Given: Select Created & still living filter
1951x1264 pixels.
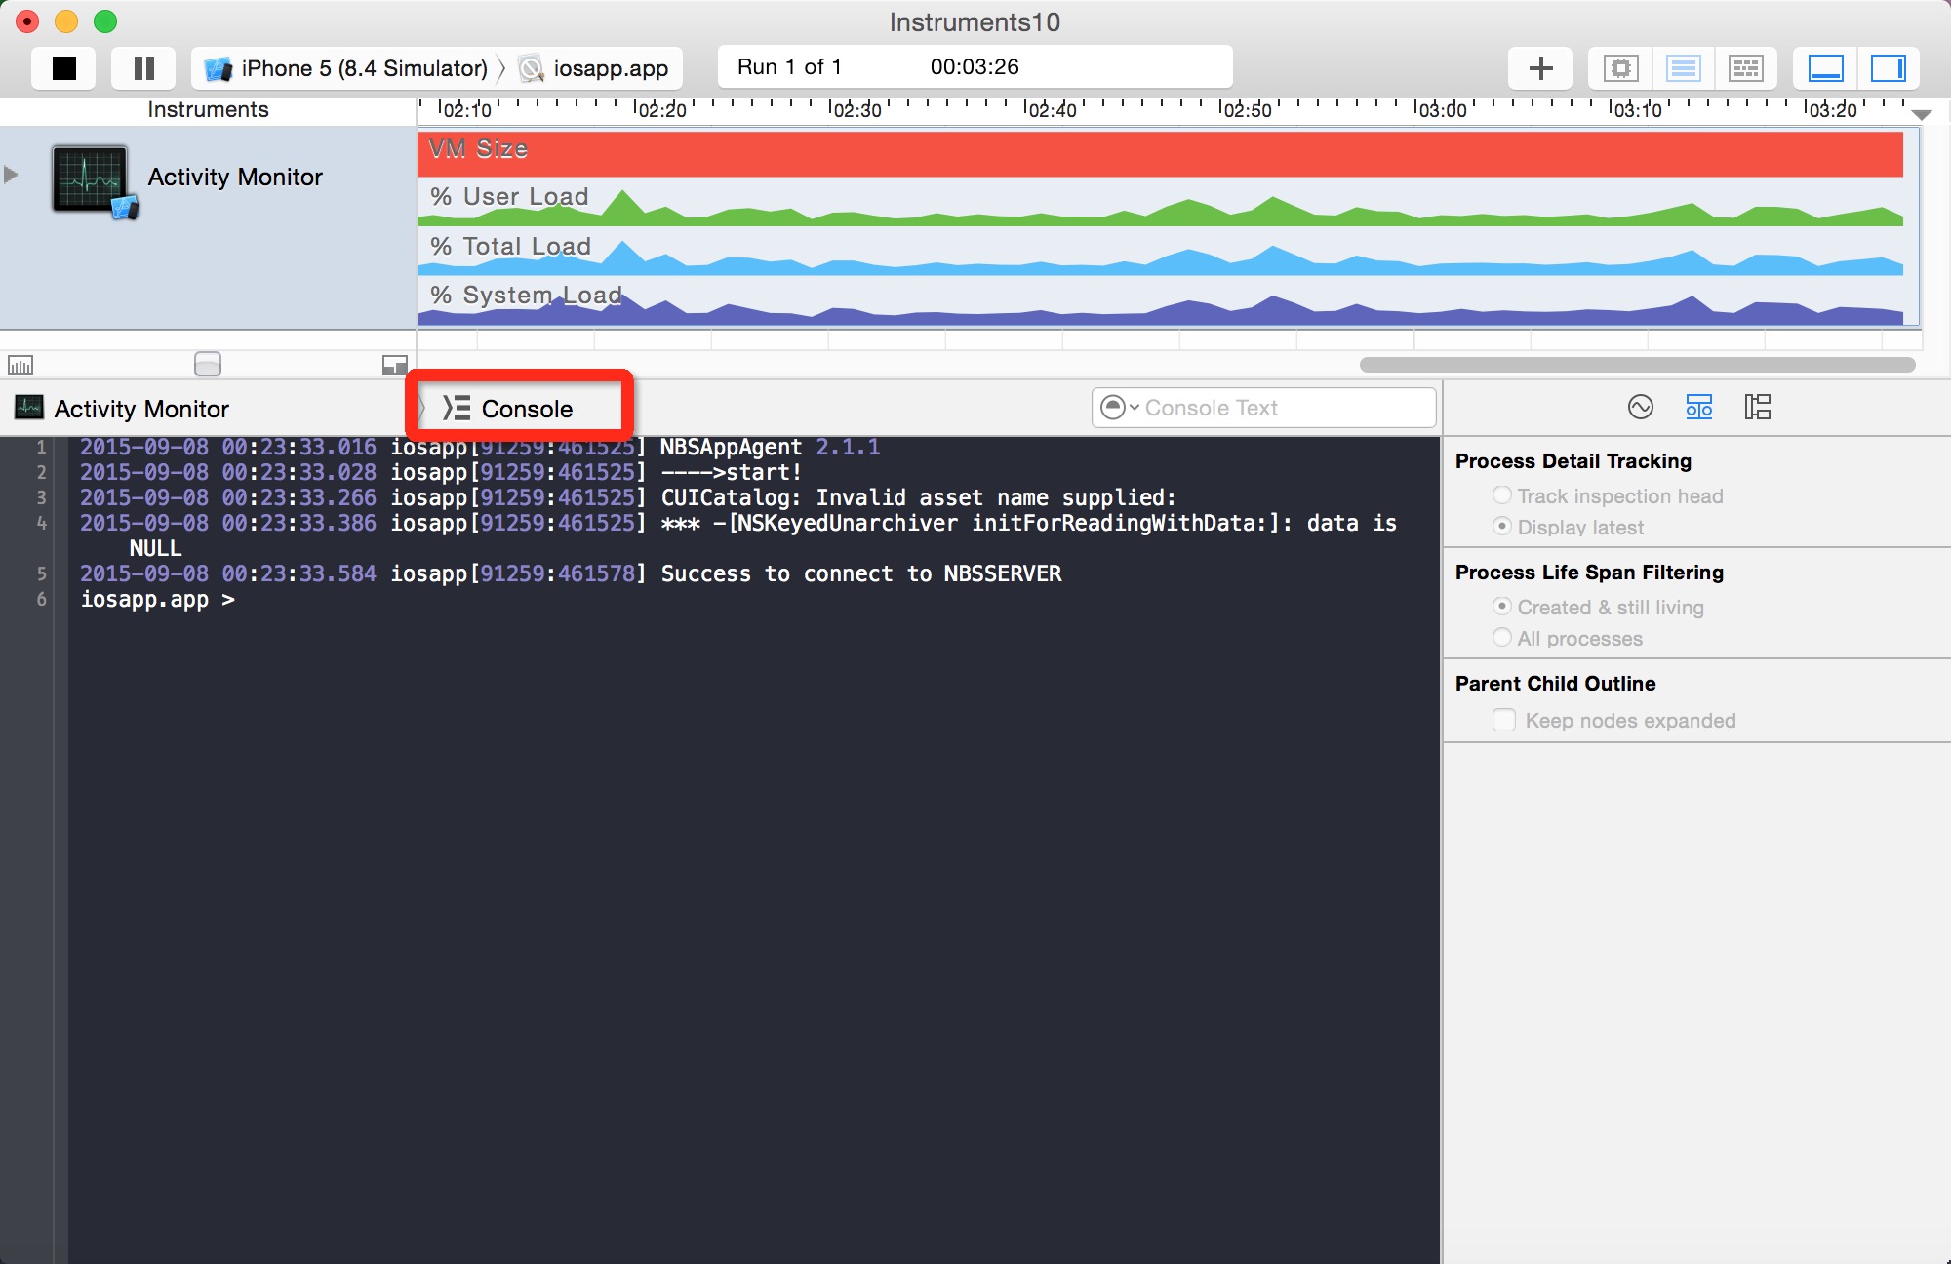Looking at the screenshot, I should point(1502,607).
